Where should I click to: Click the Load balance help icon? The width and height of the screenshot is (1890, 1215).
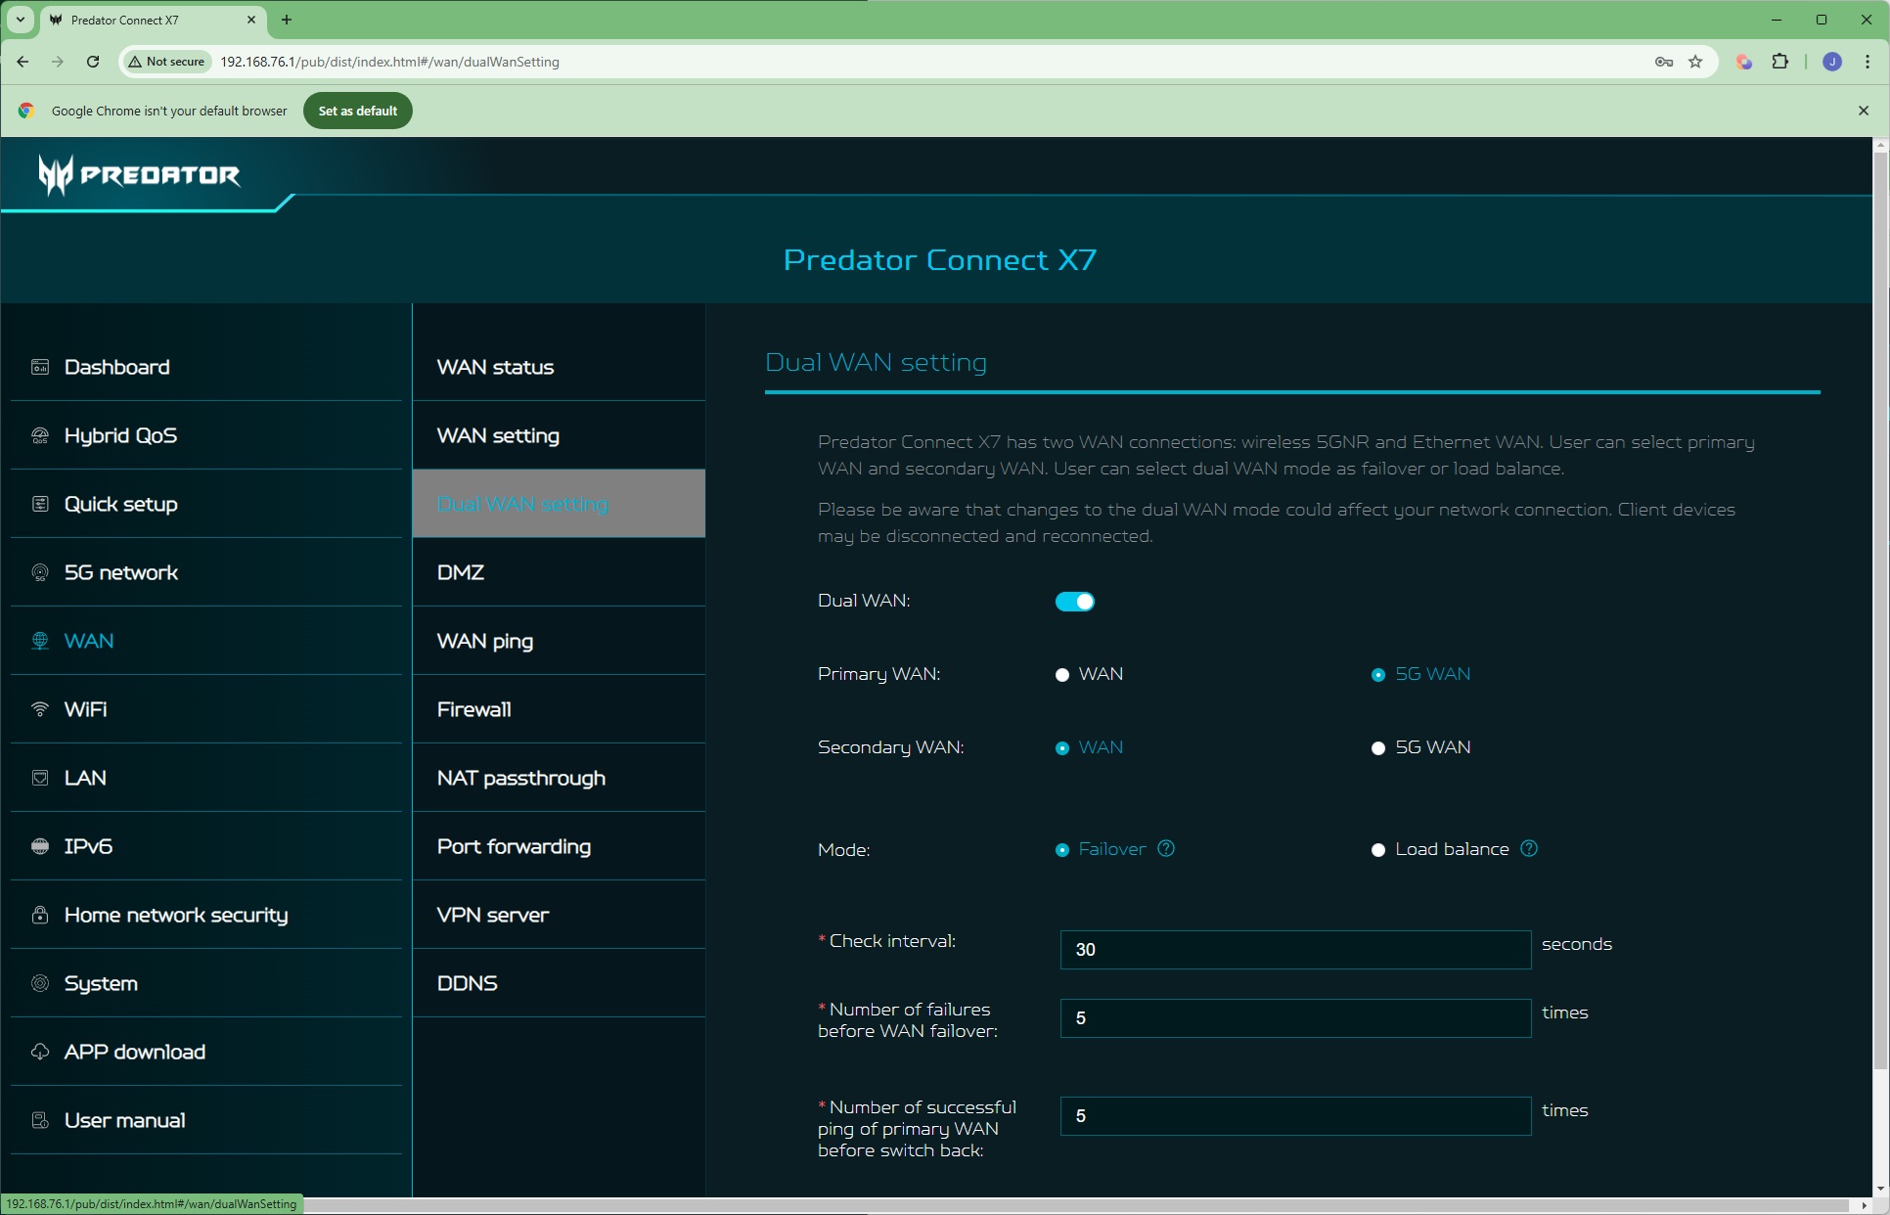tap(1529, 848)
